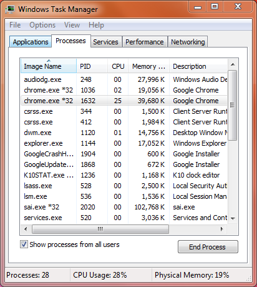Select csrss.exe process with PID 412

coord(124,122)
